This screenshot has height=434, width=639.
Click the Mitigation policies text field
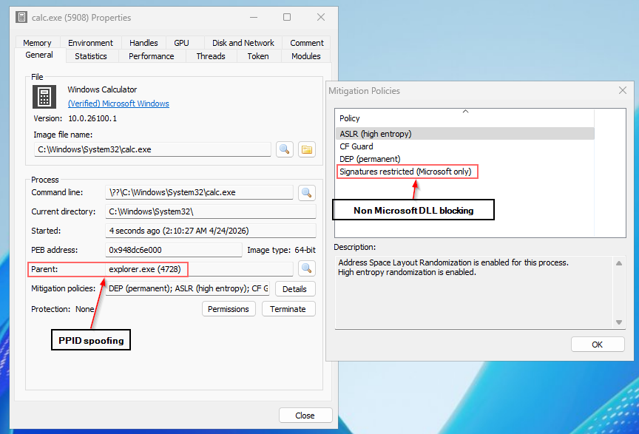click(x=188, y=288)
